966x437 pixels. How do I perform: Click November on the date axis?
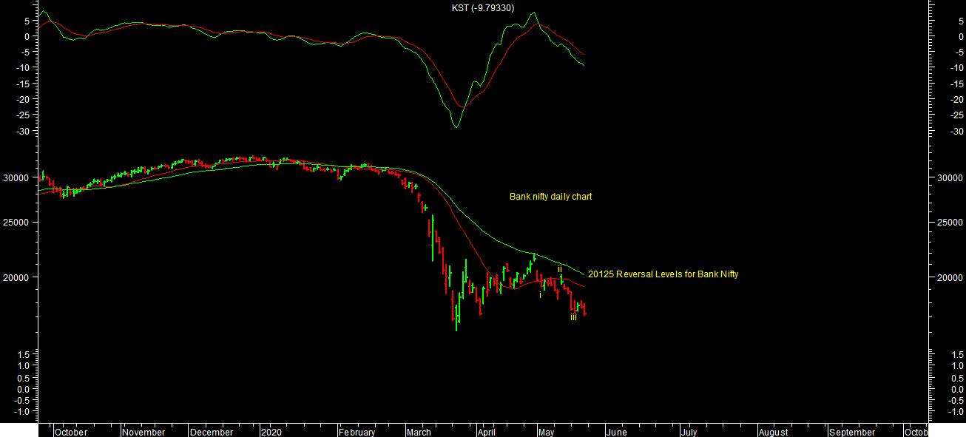pos(145,432)
